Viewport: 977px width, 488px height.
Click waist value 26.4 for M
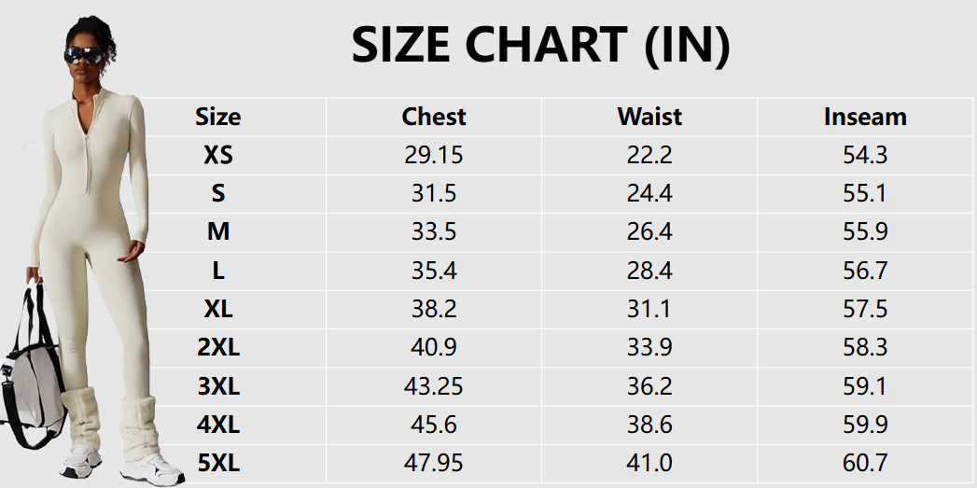tap(649, 232)
